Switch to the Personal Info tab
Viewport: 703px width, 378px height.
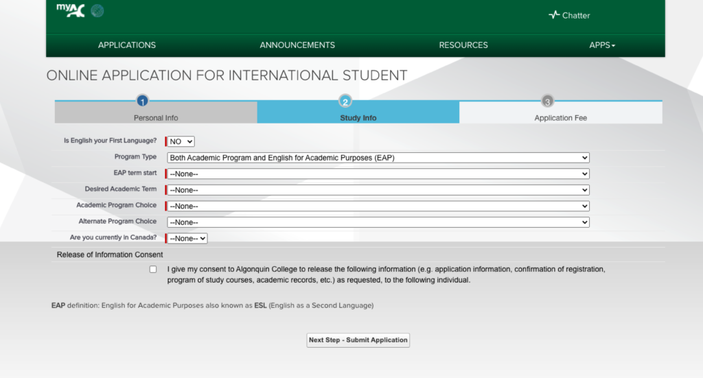pos(156,117)
